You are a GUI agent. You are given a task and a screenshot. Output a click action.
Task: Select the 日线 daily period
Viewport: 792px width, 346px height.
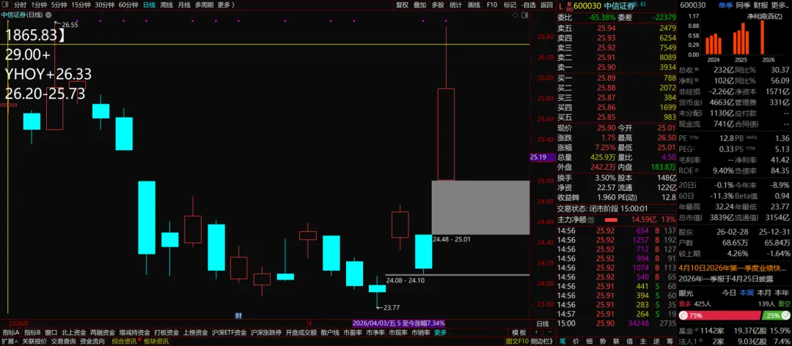click(x=149, y=4)
